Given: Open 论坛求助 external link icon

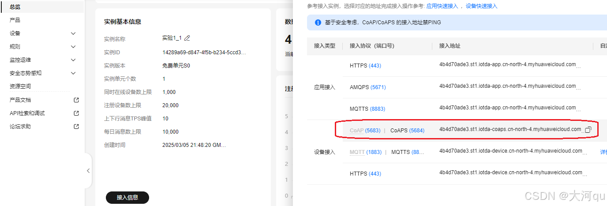Looking at the screenshot, I should tap(76, 127).
